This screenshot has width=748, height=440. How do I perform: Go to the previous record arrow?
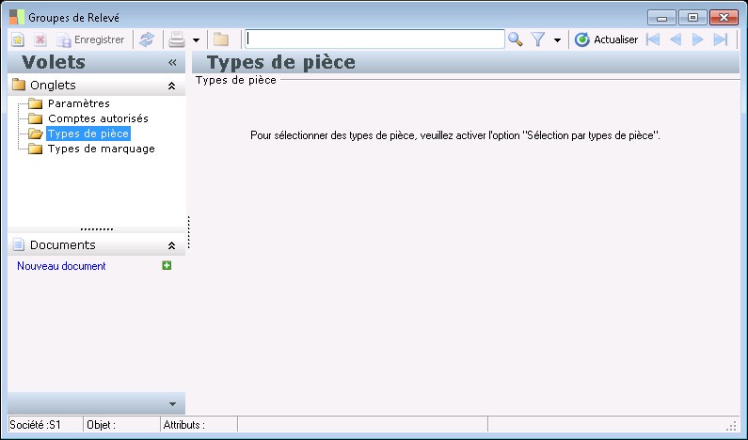point(675,39)
